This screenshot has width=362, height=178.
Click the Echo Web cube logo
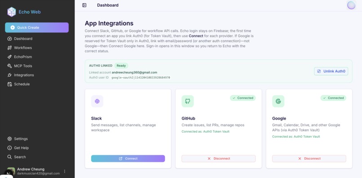pos(12,12)
